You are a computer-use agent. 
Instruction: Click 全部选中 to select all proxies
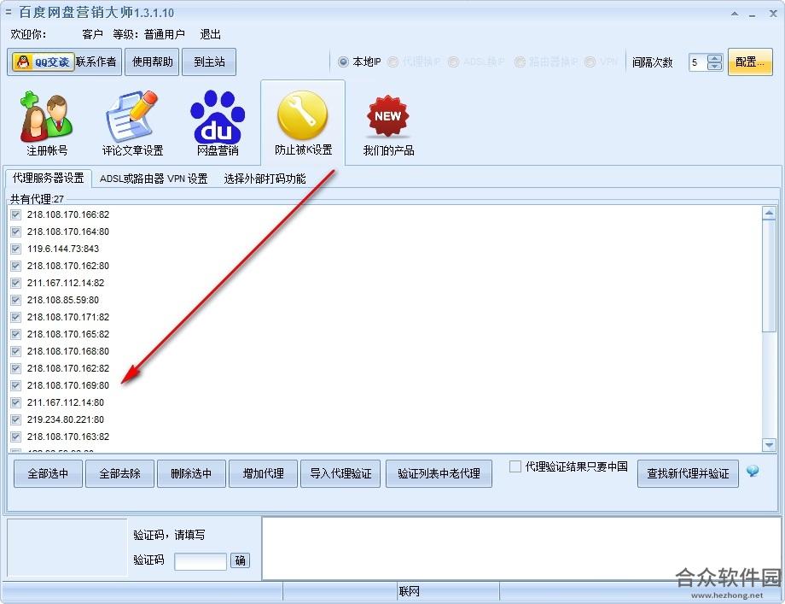[x=48, y=473]
